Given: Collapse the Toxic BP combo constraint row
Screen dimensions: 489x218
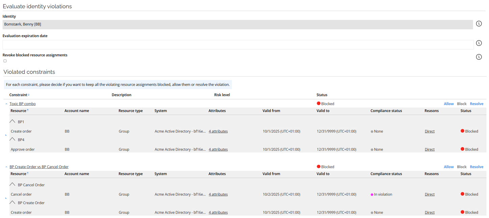Looking at the screenshot, I should point(6,104).
